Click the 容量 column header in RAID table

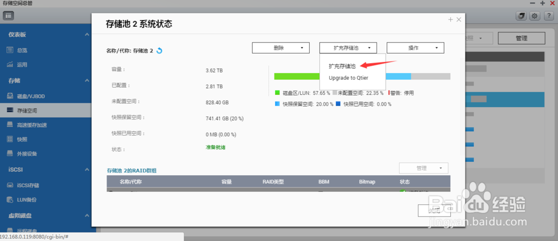click(x=227, y=182)
